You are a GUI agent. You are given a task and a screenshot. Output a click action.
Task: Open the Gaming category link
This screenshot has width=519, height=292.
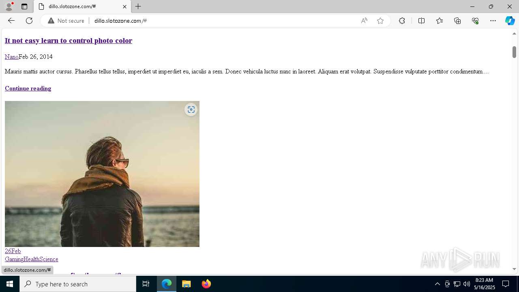[x=14, y=259]
